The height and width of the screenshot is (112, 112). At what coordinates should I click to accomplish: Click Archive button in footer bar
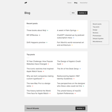(80, 108)
